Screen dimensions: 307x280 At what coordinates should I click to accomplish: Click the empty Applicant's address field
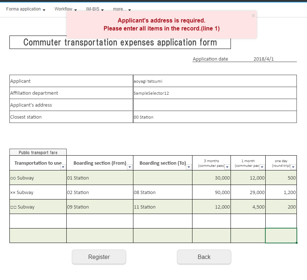click(215, 105)
